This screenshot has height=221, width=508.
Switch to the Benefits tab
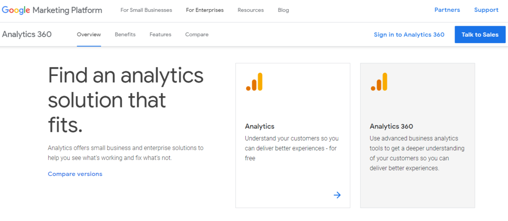pyautogui.click(x=125, y=35)
